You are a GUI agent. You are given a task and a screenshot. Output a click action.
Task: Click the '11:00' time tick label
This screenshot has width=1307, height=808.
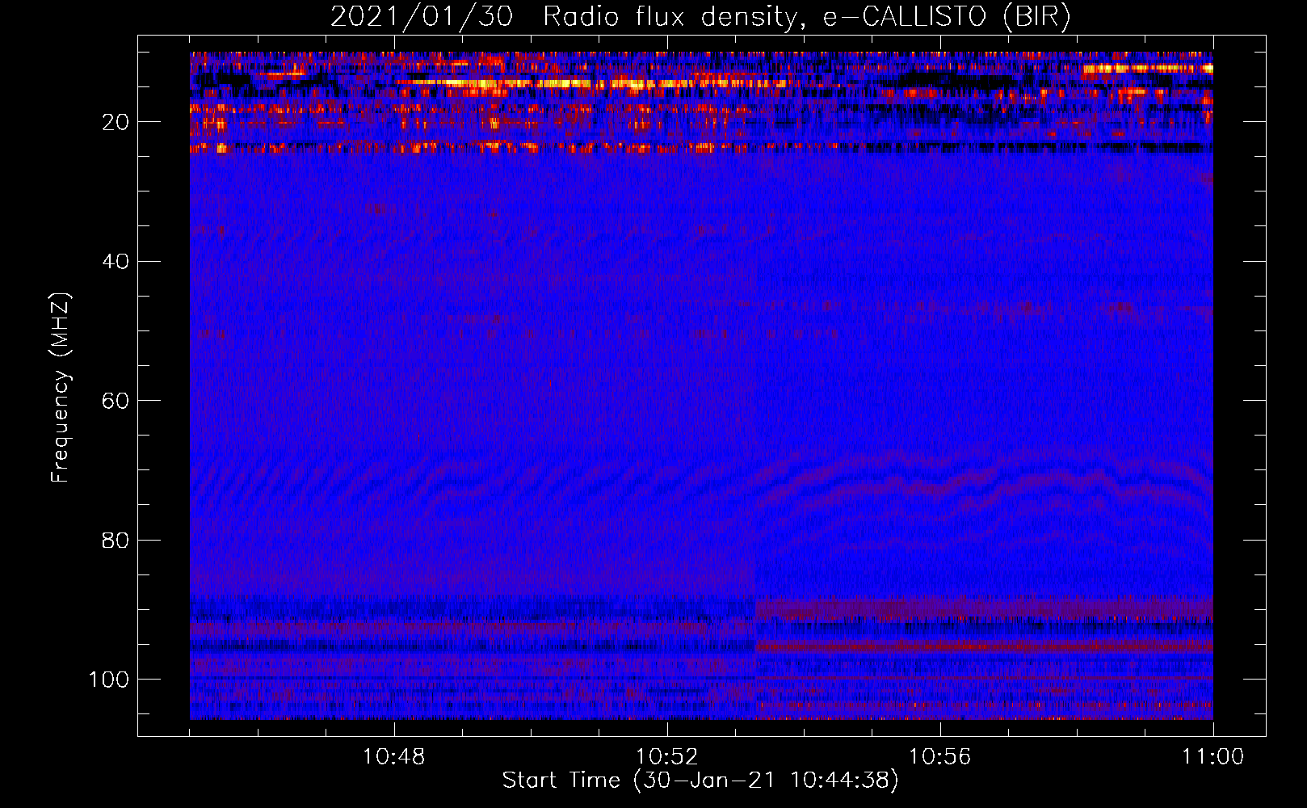click(1212, 757)
